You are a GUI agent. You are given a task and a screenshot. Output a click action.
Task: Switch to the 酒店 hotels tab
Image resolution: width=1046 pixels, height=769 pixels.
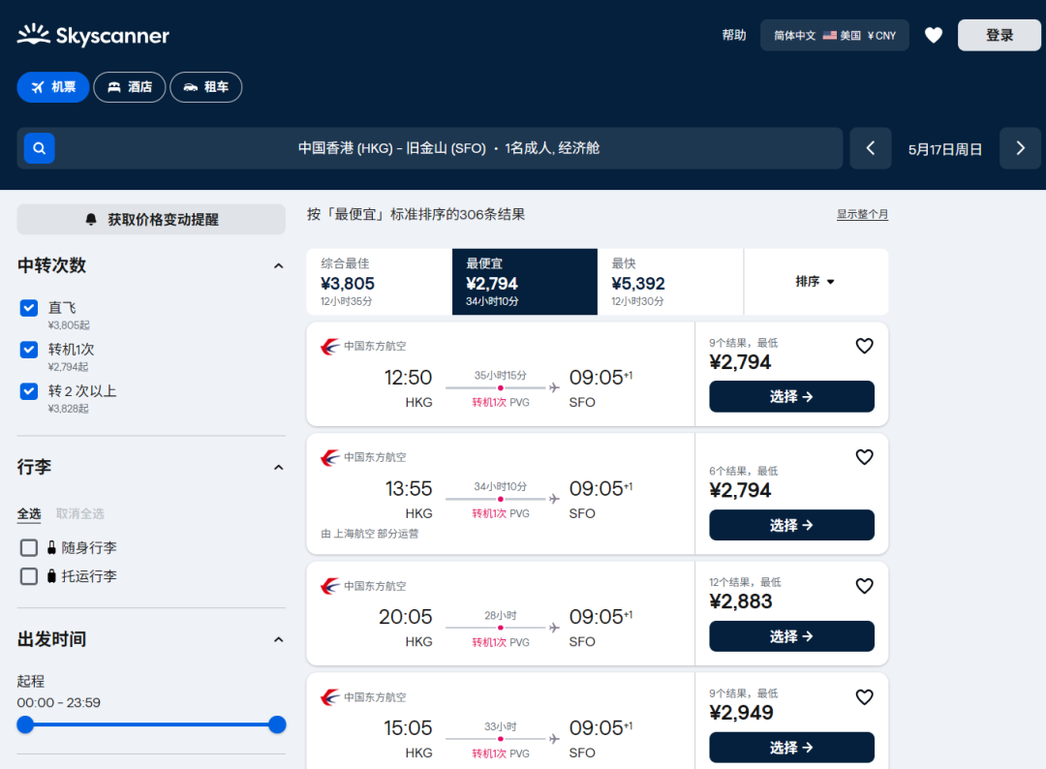130,87
